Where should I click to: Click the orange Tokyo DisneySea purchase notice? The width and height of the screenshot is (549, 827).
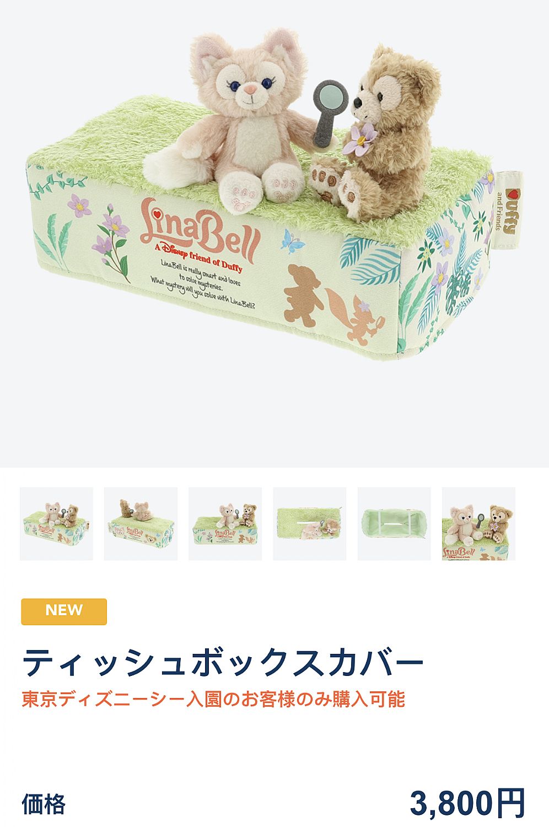pos(213,699)
